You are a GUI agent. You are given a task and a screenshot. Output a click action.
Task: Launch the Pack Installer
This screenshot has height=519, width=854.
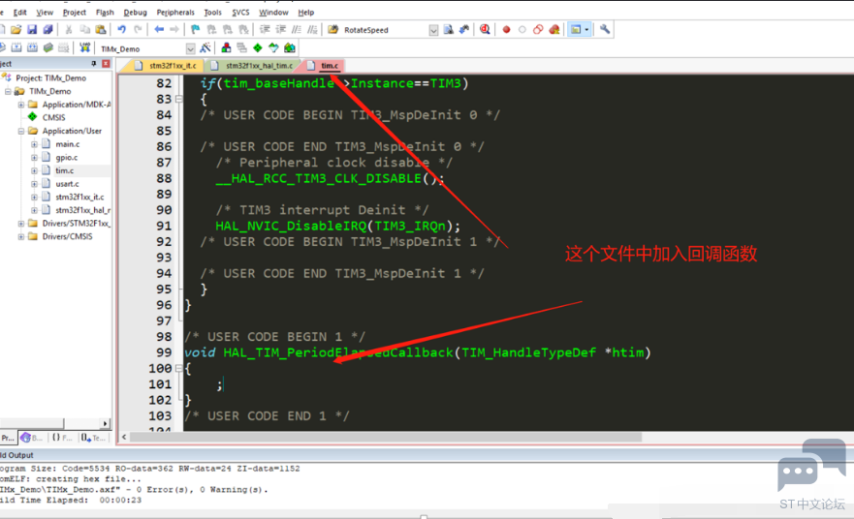tap(289, 47)
